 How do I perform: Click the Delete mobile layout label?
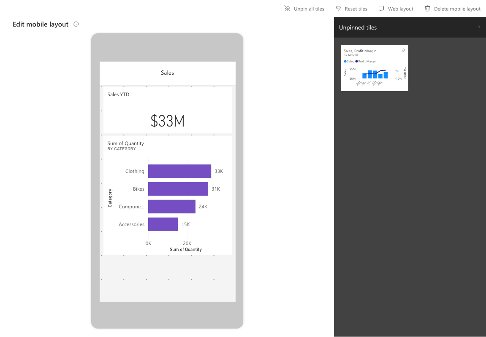click(x=457, y=9)
